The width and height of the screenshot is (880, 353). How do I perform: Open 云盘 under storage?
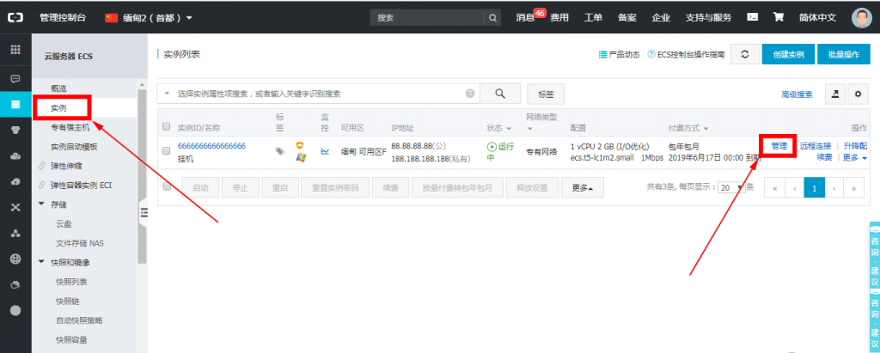click(x=64, y=223)
